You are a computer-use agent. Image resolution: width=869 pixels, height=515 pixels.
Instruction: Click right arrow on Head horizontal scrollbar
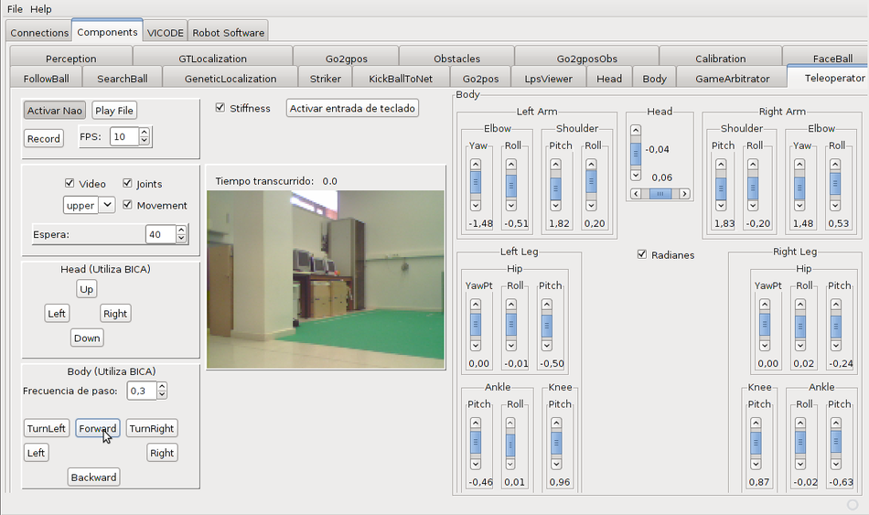pyautogui.click(x=685, y=194)
